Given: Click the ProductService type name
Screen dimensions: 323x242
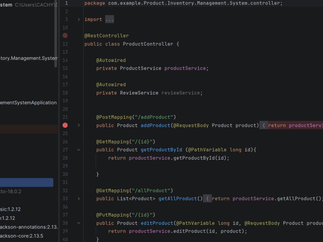Looking at the screenshot, I should (x=141, y=68).
